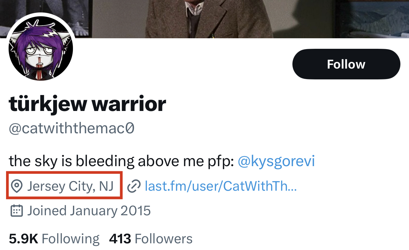Open the Followers list label
This screenshot has width=409, height=250.
pyautogui.click(x=164, y=239)
